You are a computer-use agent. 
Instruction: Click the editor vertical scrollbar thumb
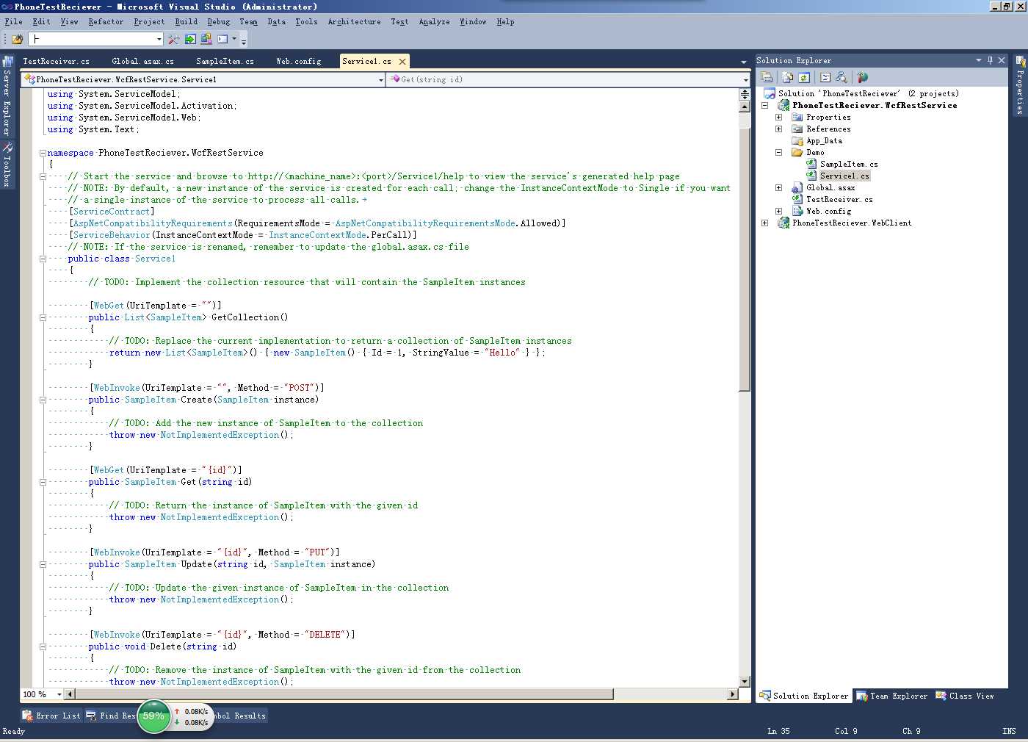tap(745, 259)
